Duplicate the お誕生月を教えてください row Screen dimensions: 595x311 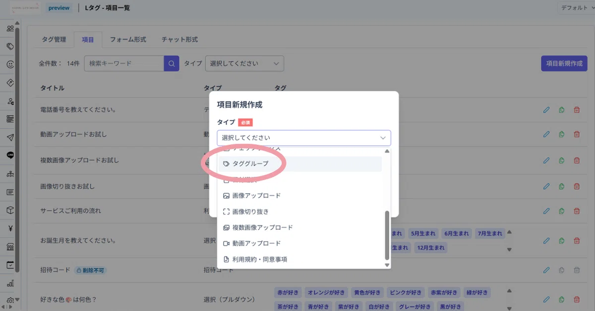click(561, 241)
